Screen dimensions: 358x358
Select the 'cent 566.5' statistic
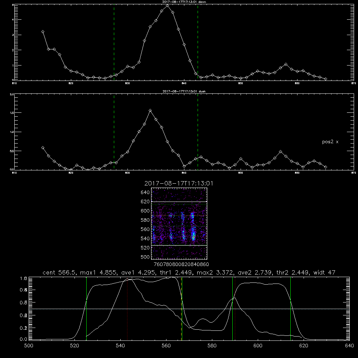59,272
